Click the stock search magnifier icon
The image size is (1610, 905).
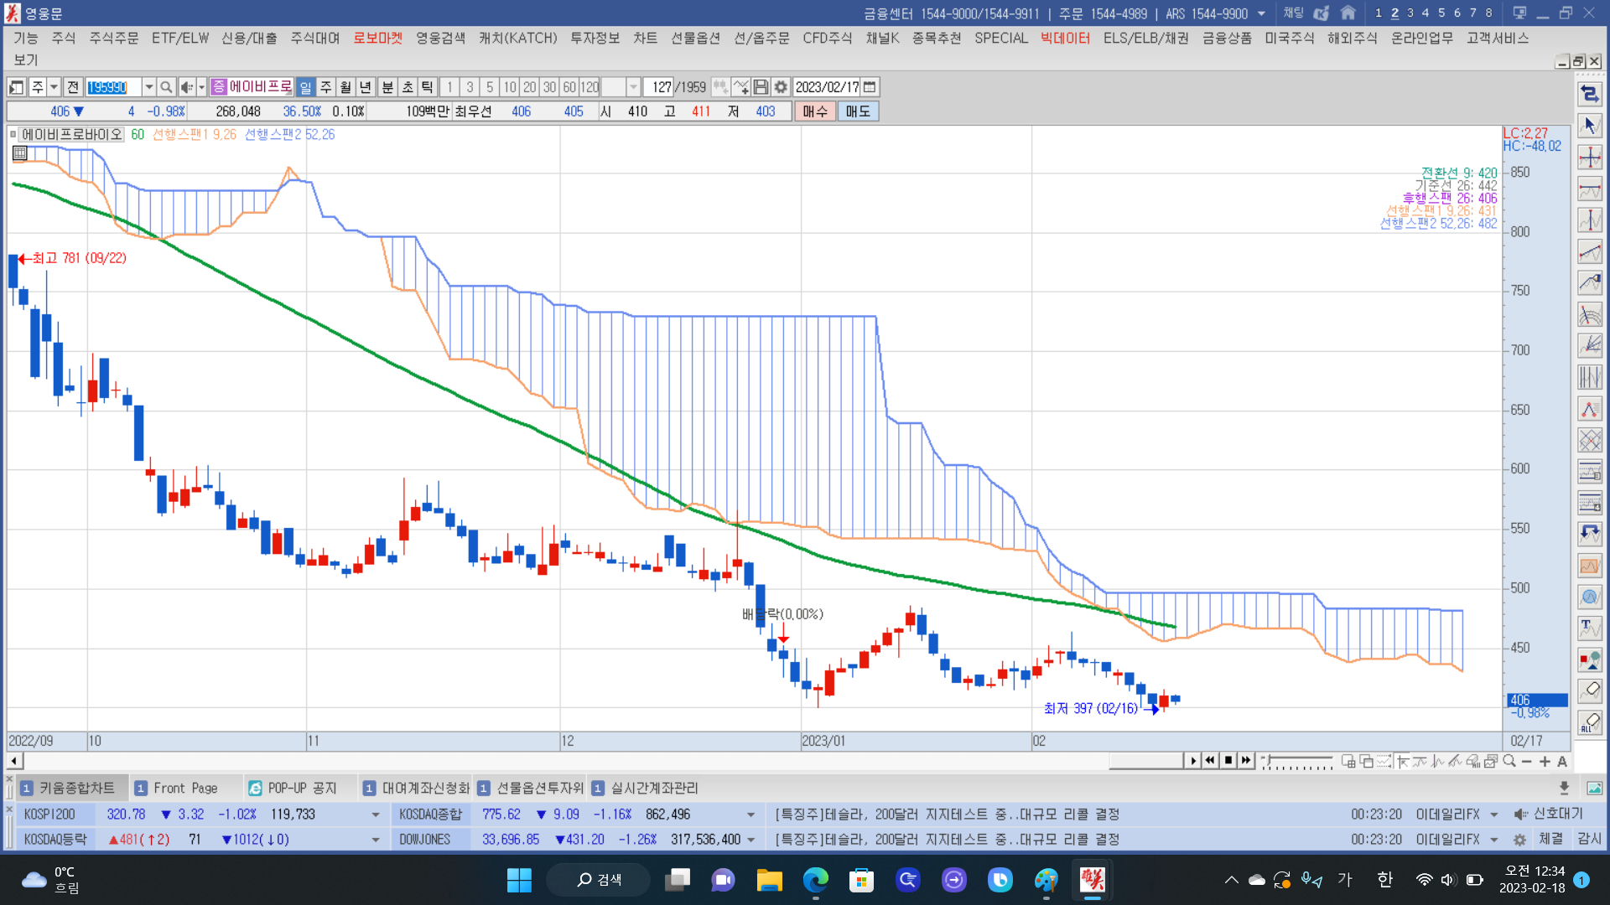(166, 87)
